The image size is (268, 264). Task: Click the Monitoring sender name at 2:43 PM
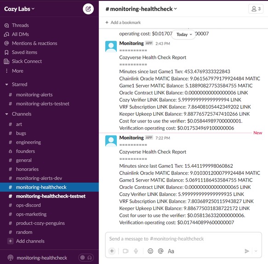[131, 43]
